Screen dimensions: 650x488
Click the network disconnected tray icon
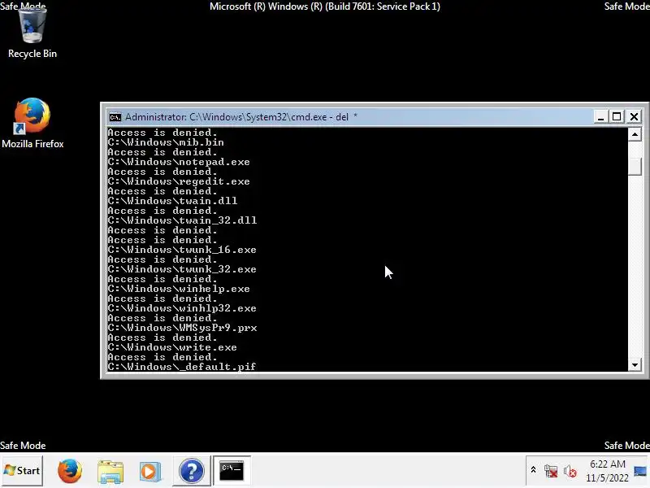[x=551, y=471]
